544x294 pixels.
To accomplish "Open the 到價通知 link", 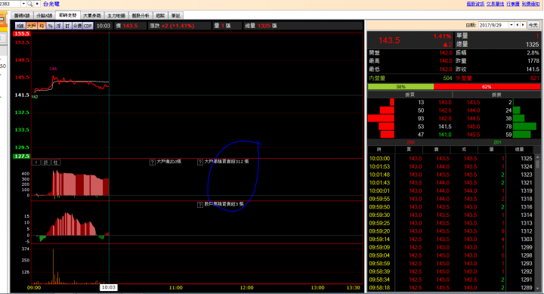I will pos(531,4).
